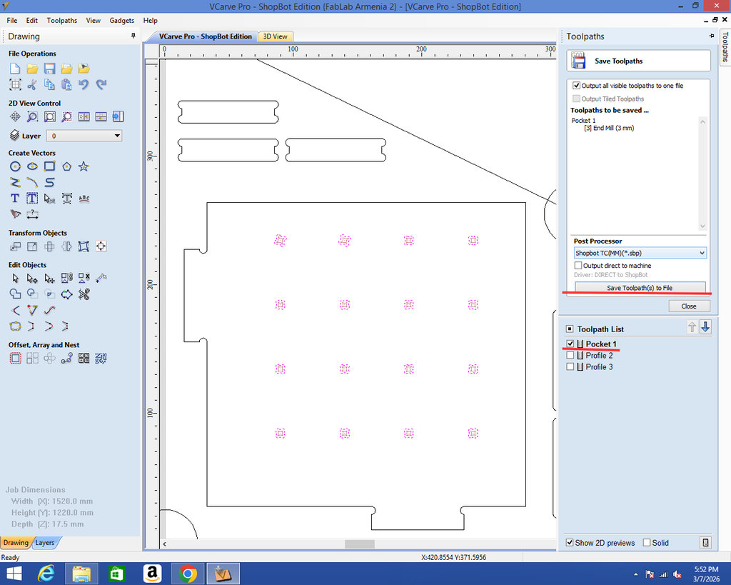
Task: Select the Draw Ellipse tool
Action: point(32,166)
